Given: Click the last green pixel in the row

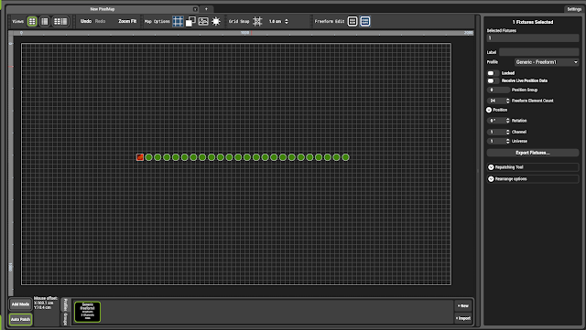Looking at the screenshot, I should pos(346,157).
